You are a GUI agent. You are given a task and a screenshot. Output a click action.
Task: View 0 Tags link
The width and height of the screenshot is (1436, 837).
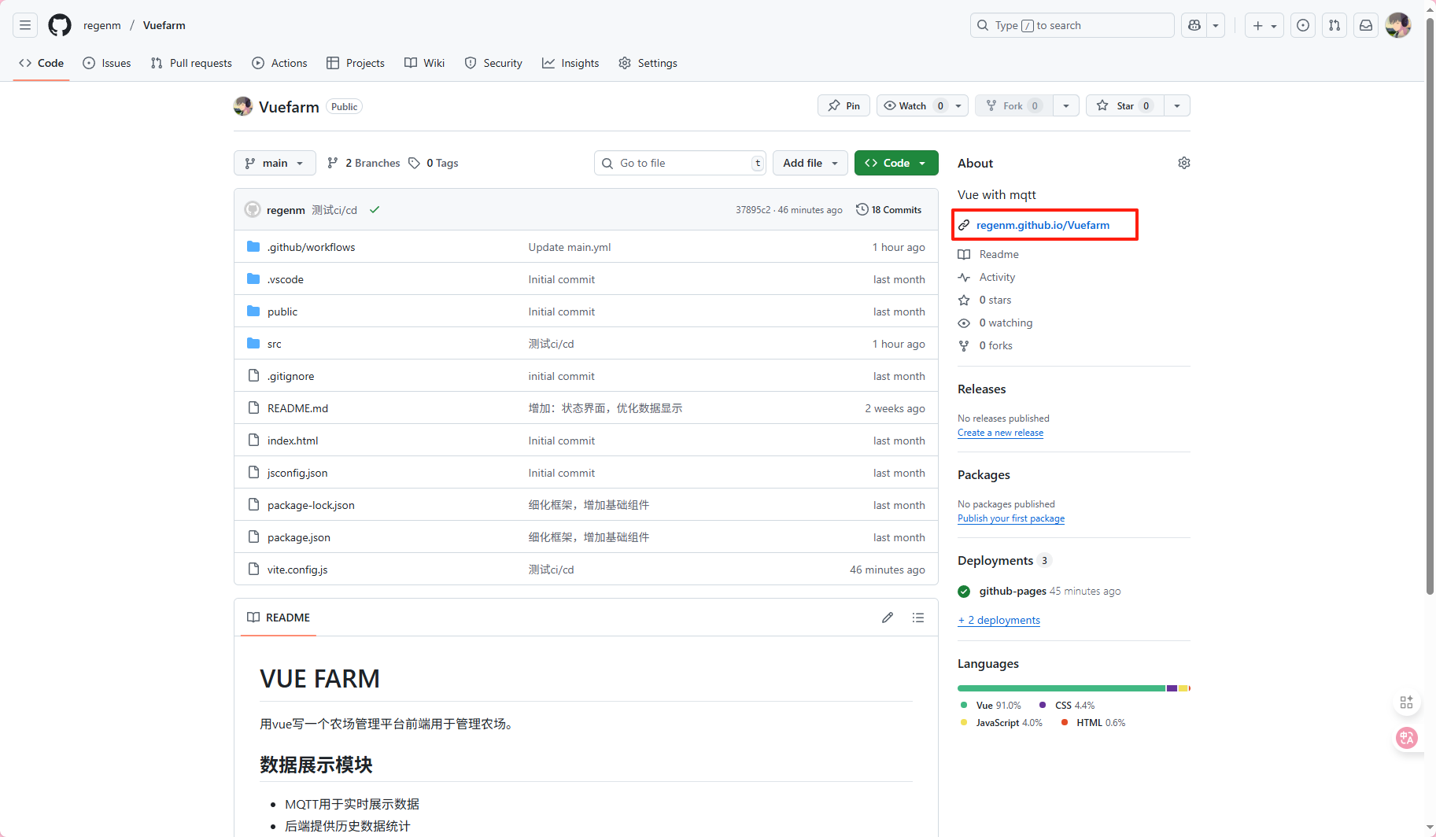click(434, 163)
